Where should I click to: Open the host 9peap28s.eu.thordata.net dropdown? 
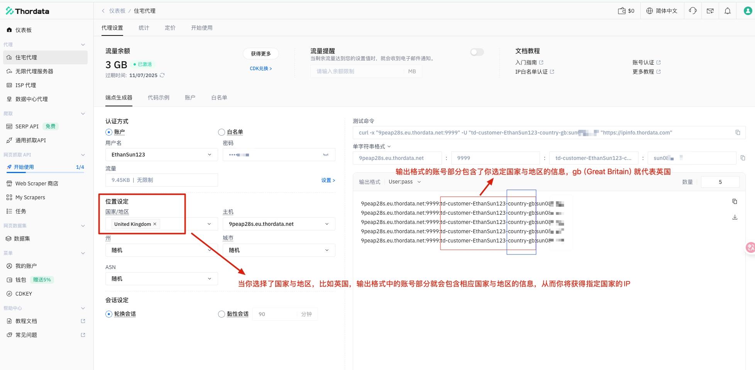pos(279,224)
